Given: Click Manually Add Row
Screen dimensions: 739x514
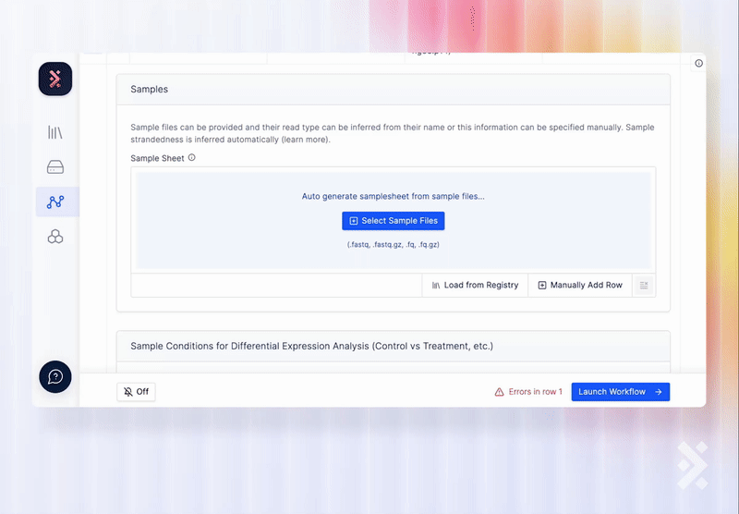Looking at the screenshot, I should pyautogui.click(x=580, y=286).
